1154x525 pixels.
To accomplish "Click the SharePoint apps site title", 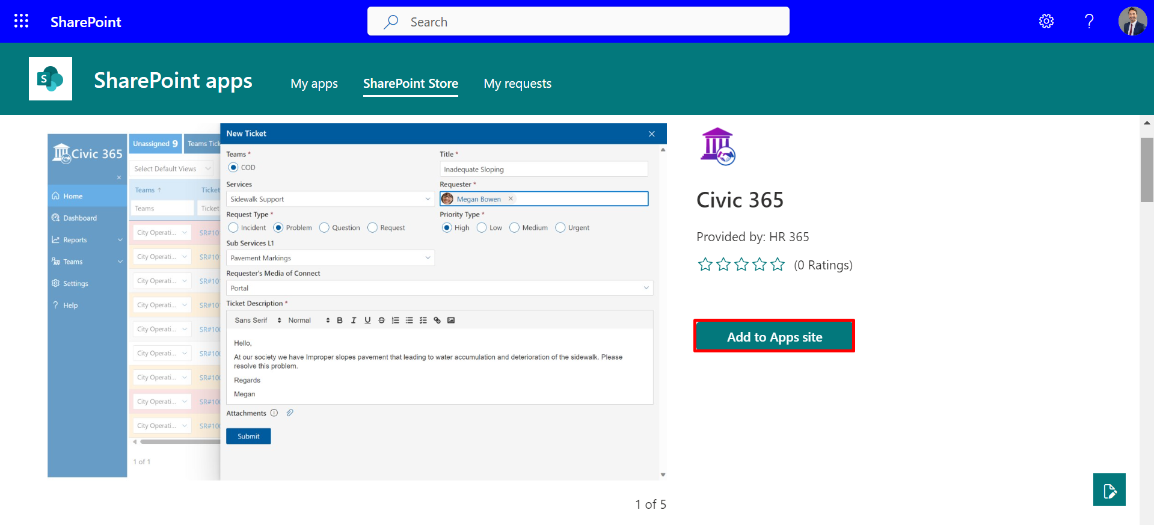I will coord(173,81).
